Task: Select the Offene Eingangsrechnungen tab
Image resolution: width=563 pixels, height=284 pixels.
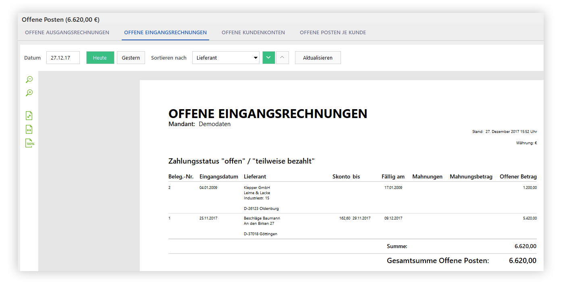Action: [165, 33]
